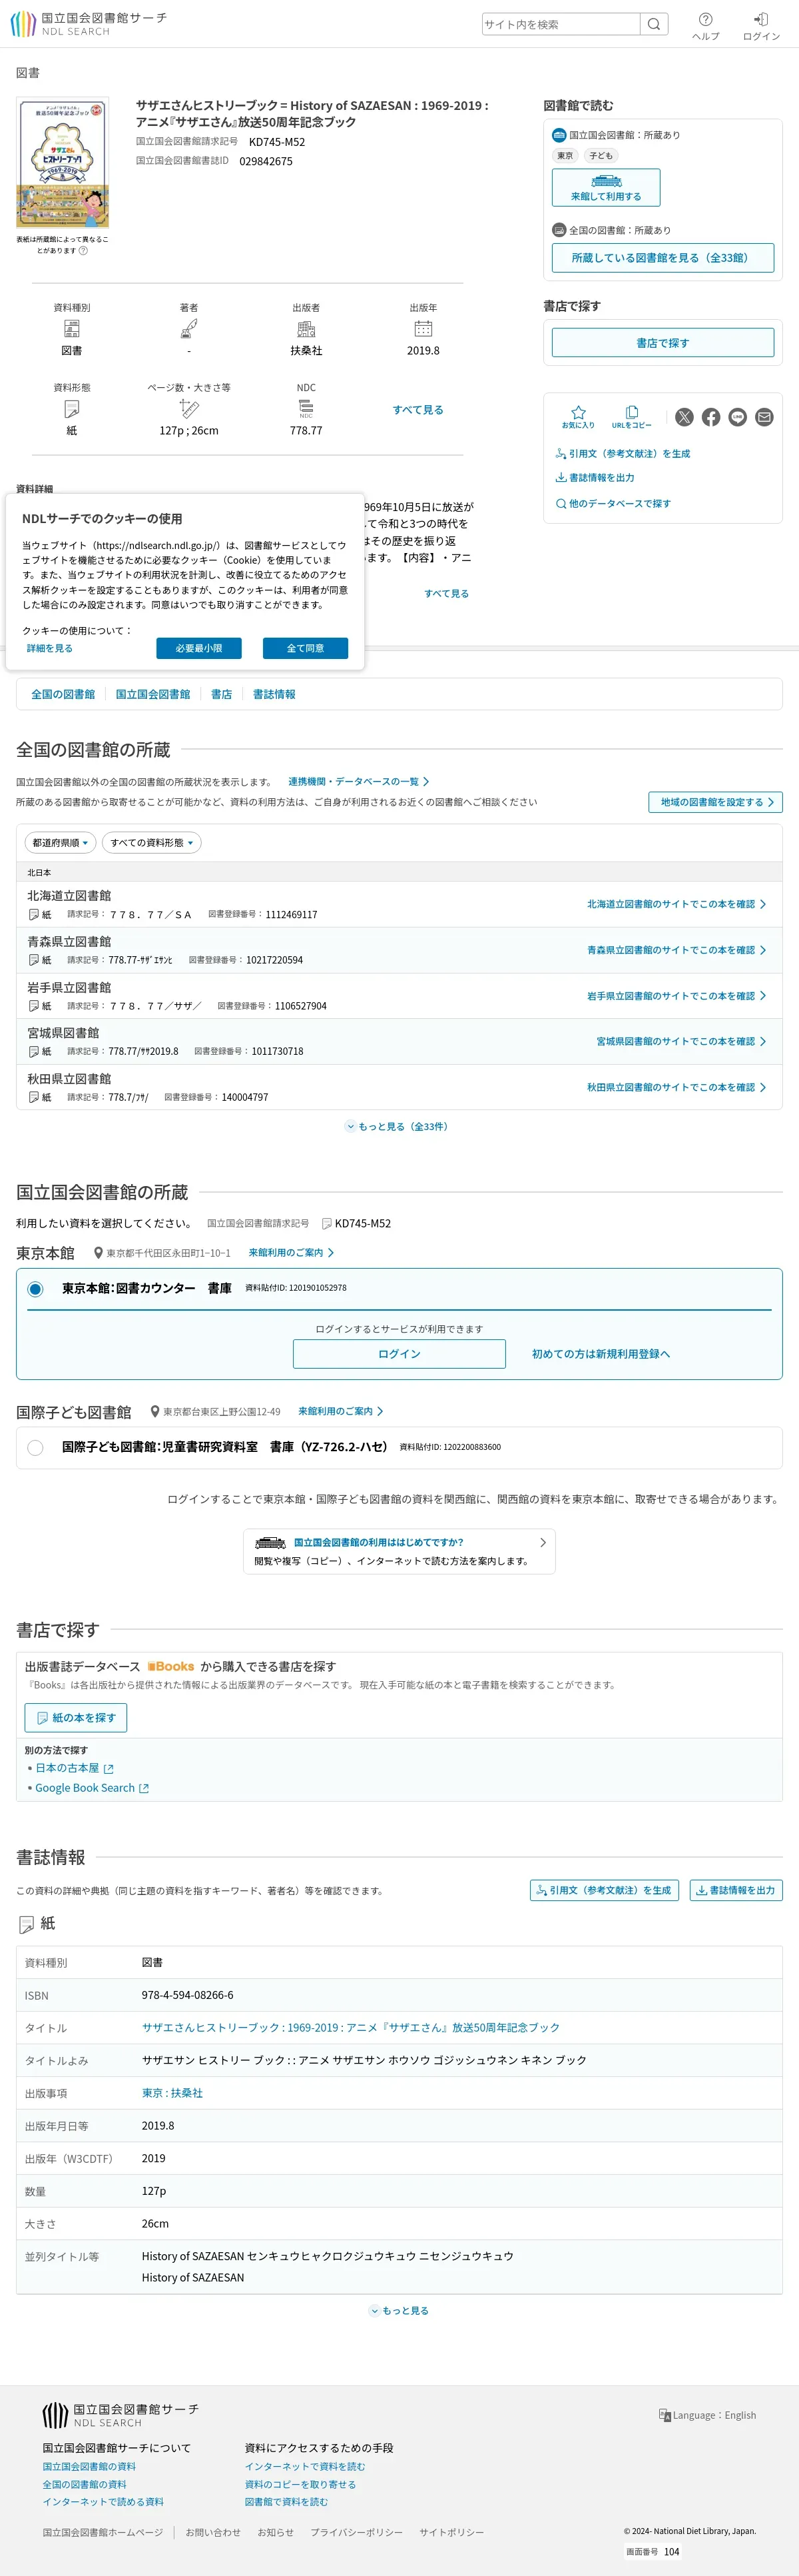Open 国立国会図書館の利用ははじめてですか guide chevron
The image size is (799, 2576).
pyautogui.click(x=542, y=1543)
